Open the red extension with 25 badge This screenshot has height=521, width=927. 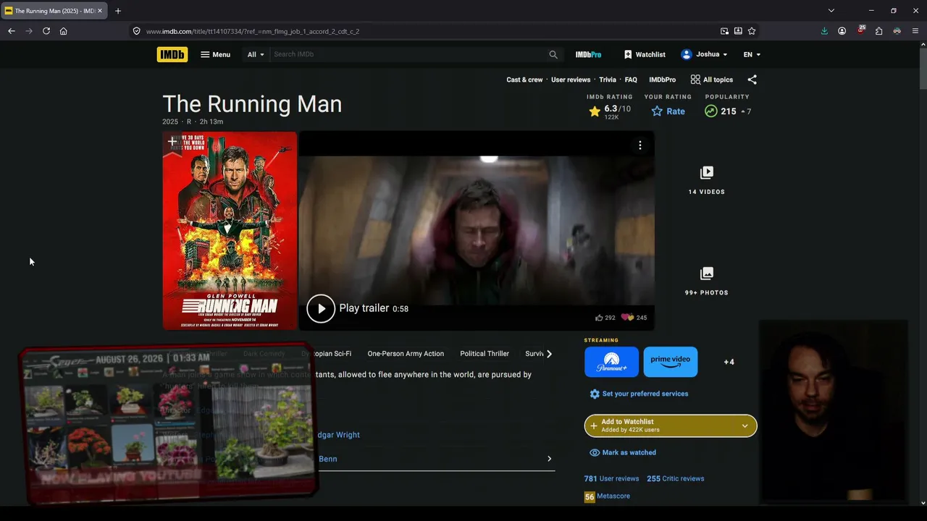pyautogui.click(x=860, y=30)
